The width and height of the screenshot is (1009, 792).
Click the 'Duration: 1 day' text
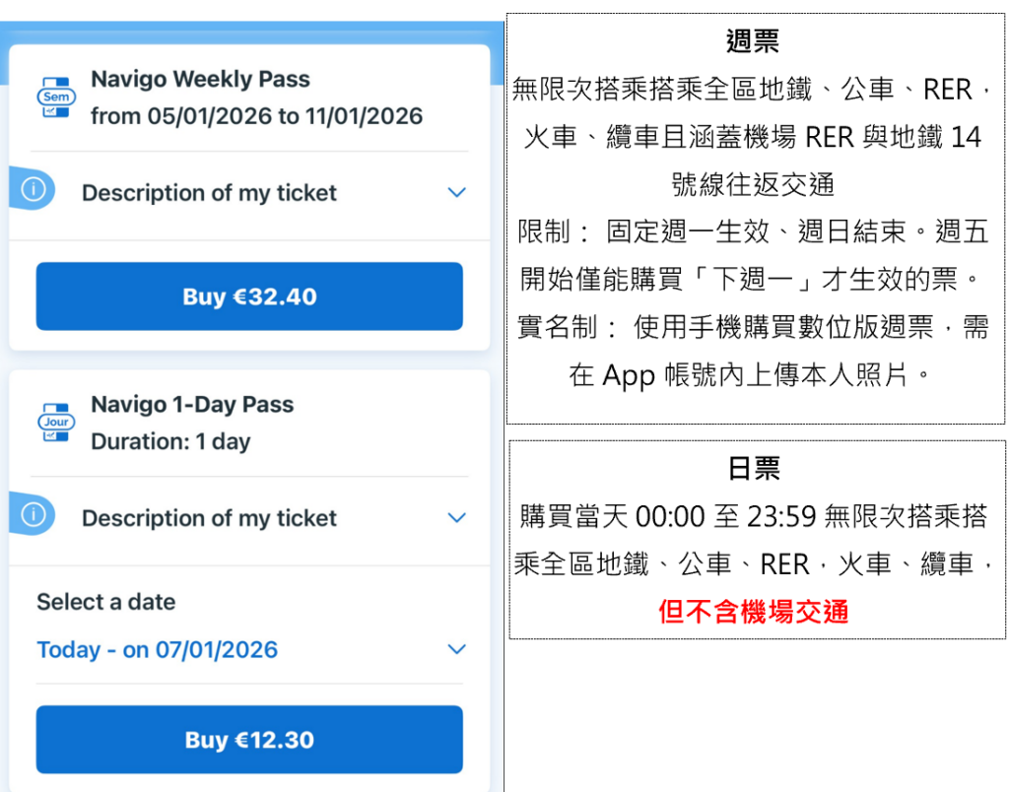(170, 441)
